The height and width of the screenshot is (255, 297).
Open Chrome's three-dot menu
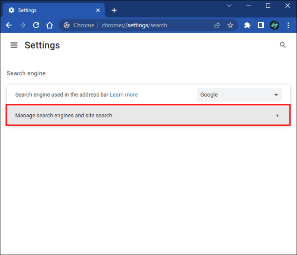click(x=288, y=25)
